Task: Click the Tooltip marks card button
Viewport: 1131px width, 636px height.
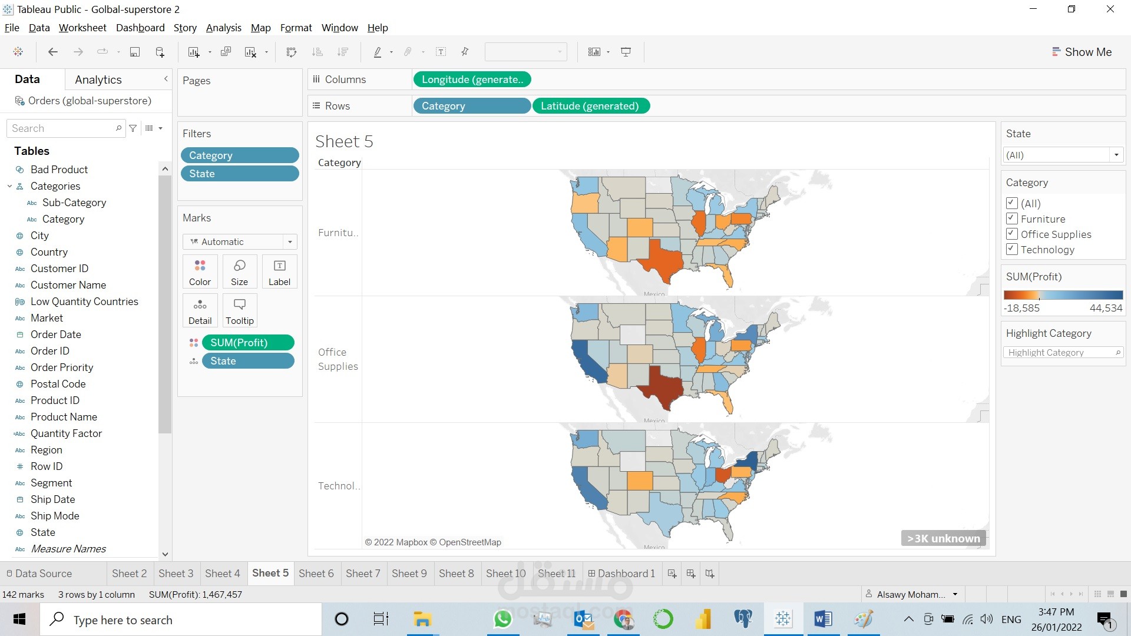Action: (x=239, y=310)
